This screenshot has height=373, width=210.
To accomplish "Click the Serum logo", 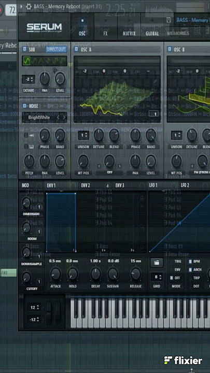I will pyautogui.click(x=44, y=27).
